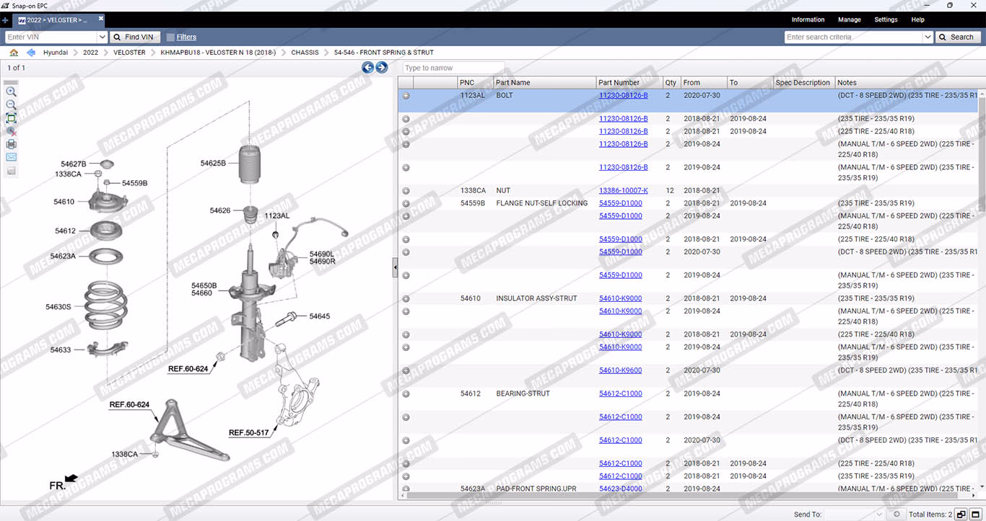The width and height of the screenshot is (986, 521).
Task: Toggle the Filters checkbox
Action: coord(170,37)
